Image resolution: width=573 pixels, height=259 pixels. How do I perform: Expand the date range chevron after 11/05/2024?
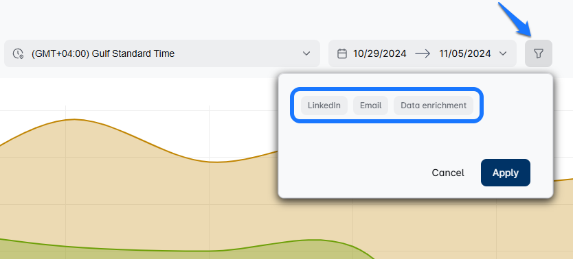point(503,53)
